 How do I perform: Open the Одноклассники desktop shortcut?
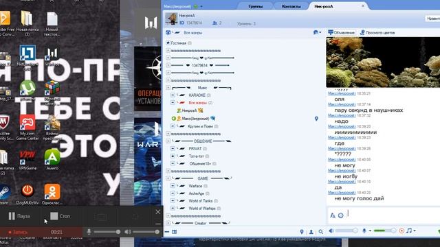52,194
